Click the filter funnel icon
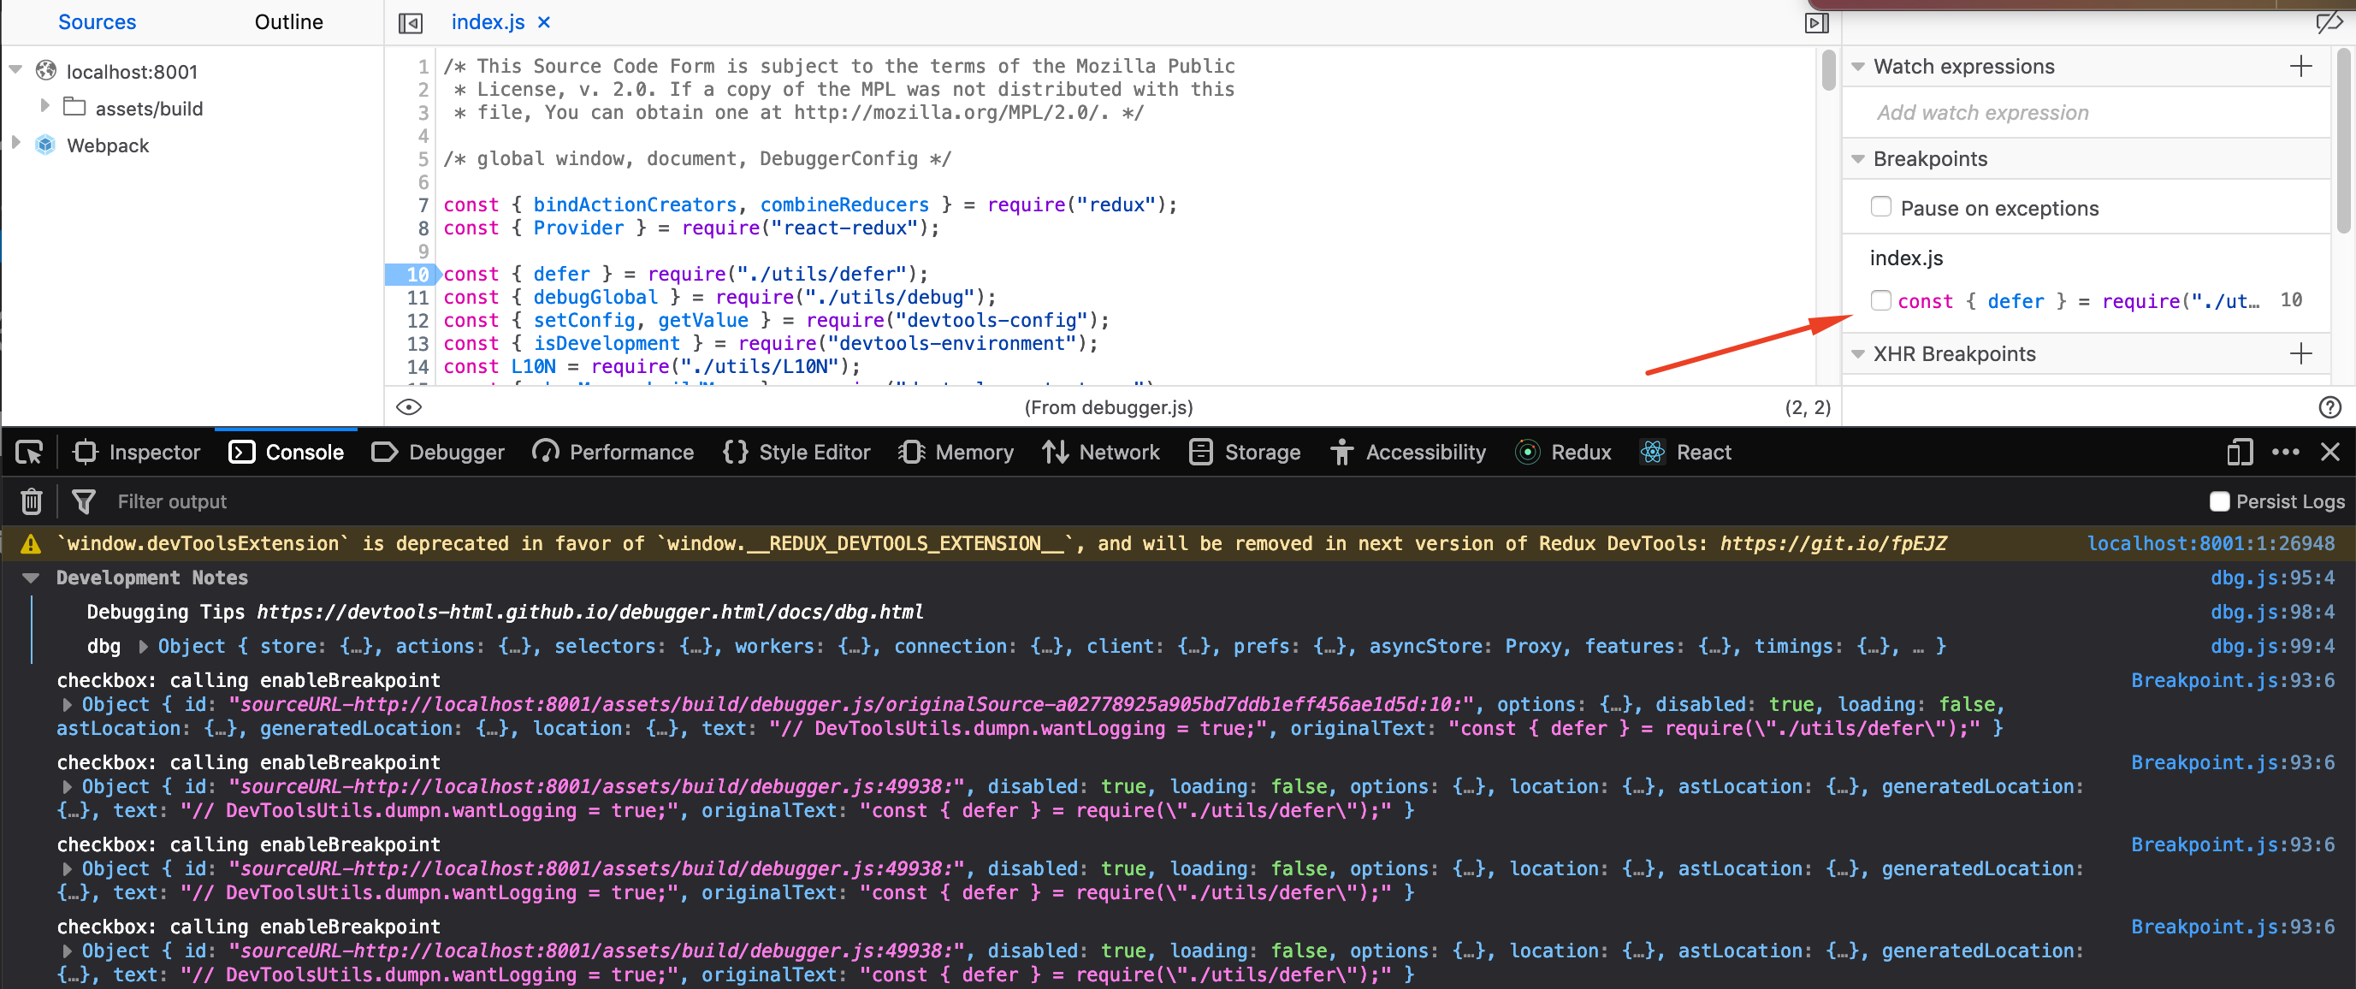This screenshot has width=2356, height=989. (83, 501)
